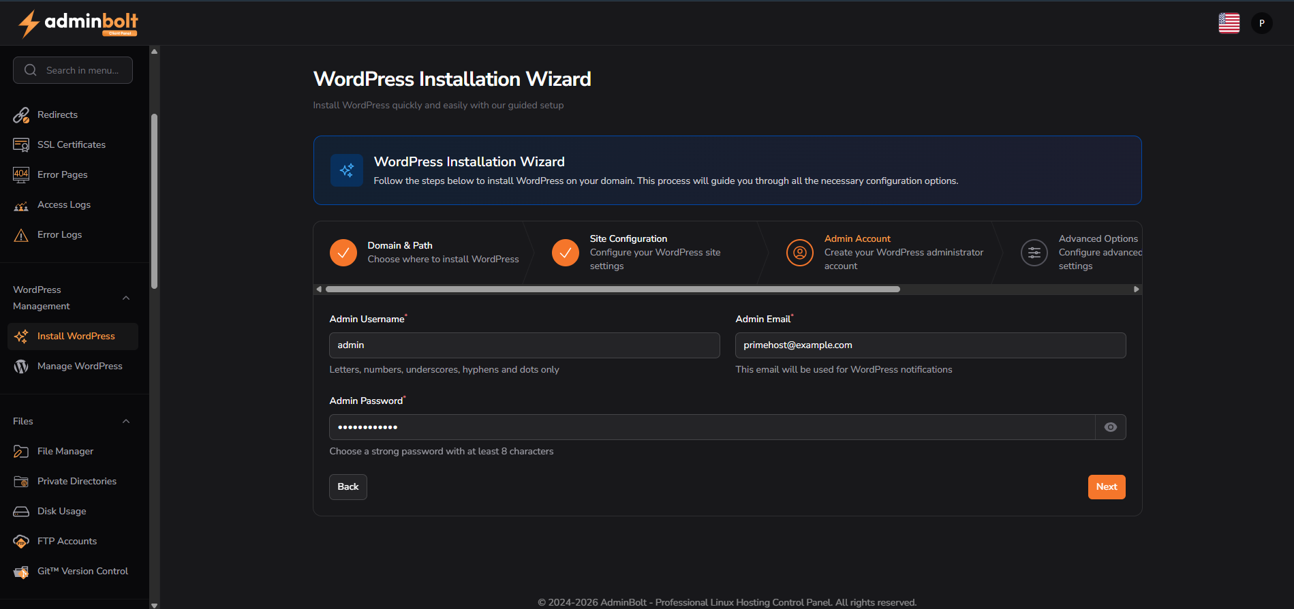1294x609 pixels.
Task: Open Error Logs menu item
Action: click(73, 235)
